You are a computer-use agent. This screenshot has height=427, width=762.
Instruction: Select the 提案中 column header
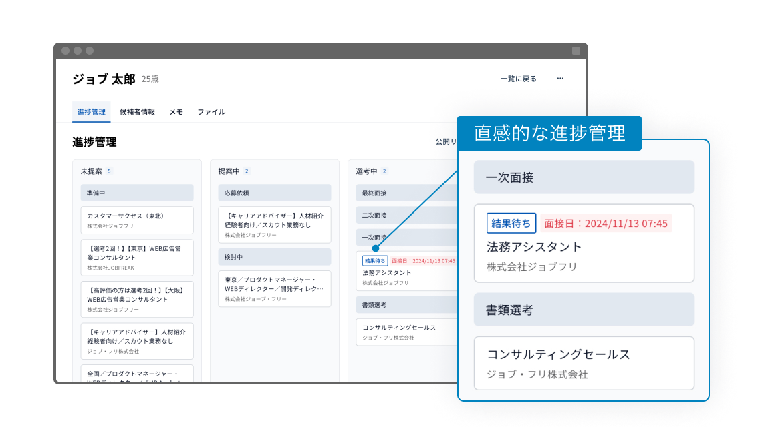tap(229, 171)
